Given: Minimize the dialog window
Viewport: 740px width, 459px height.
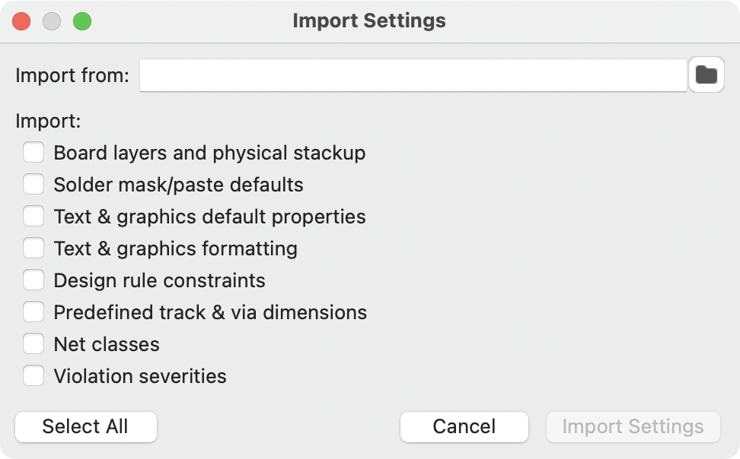Looking at the screenshot, I should point(53,21).
